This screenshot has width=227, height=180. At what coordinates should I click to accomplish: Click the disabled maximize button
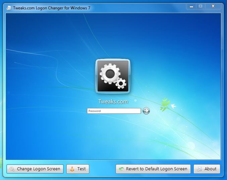[x=201, y=6]
